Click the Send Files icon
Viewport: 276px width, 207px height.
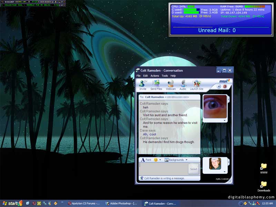pyautogui.click(x=156, y=84)
